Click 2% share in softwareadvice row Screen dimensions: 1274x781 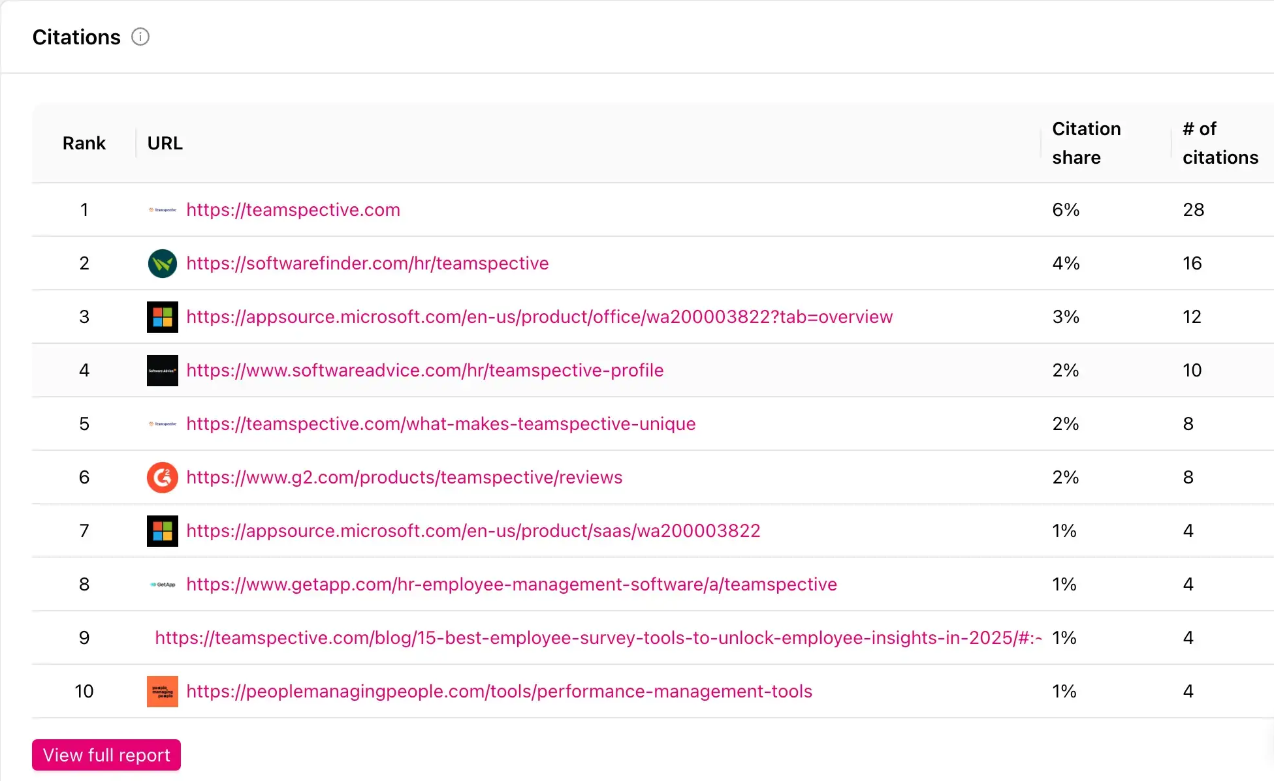[1066, 371]
